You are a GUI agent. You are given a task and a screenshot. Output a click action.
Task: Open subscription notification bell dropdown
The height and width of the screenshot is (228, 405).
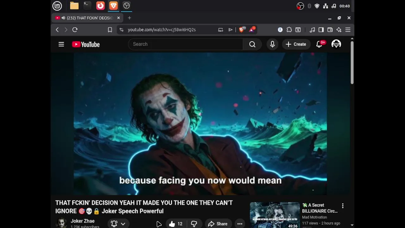(x=118, y=224)
